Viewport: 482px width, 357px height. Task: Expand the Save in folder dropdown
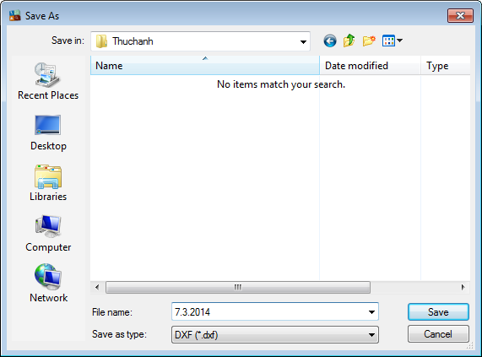pos(303,42)
